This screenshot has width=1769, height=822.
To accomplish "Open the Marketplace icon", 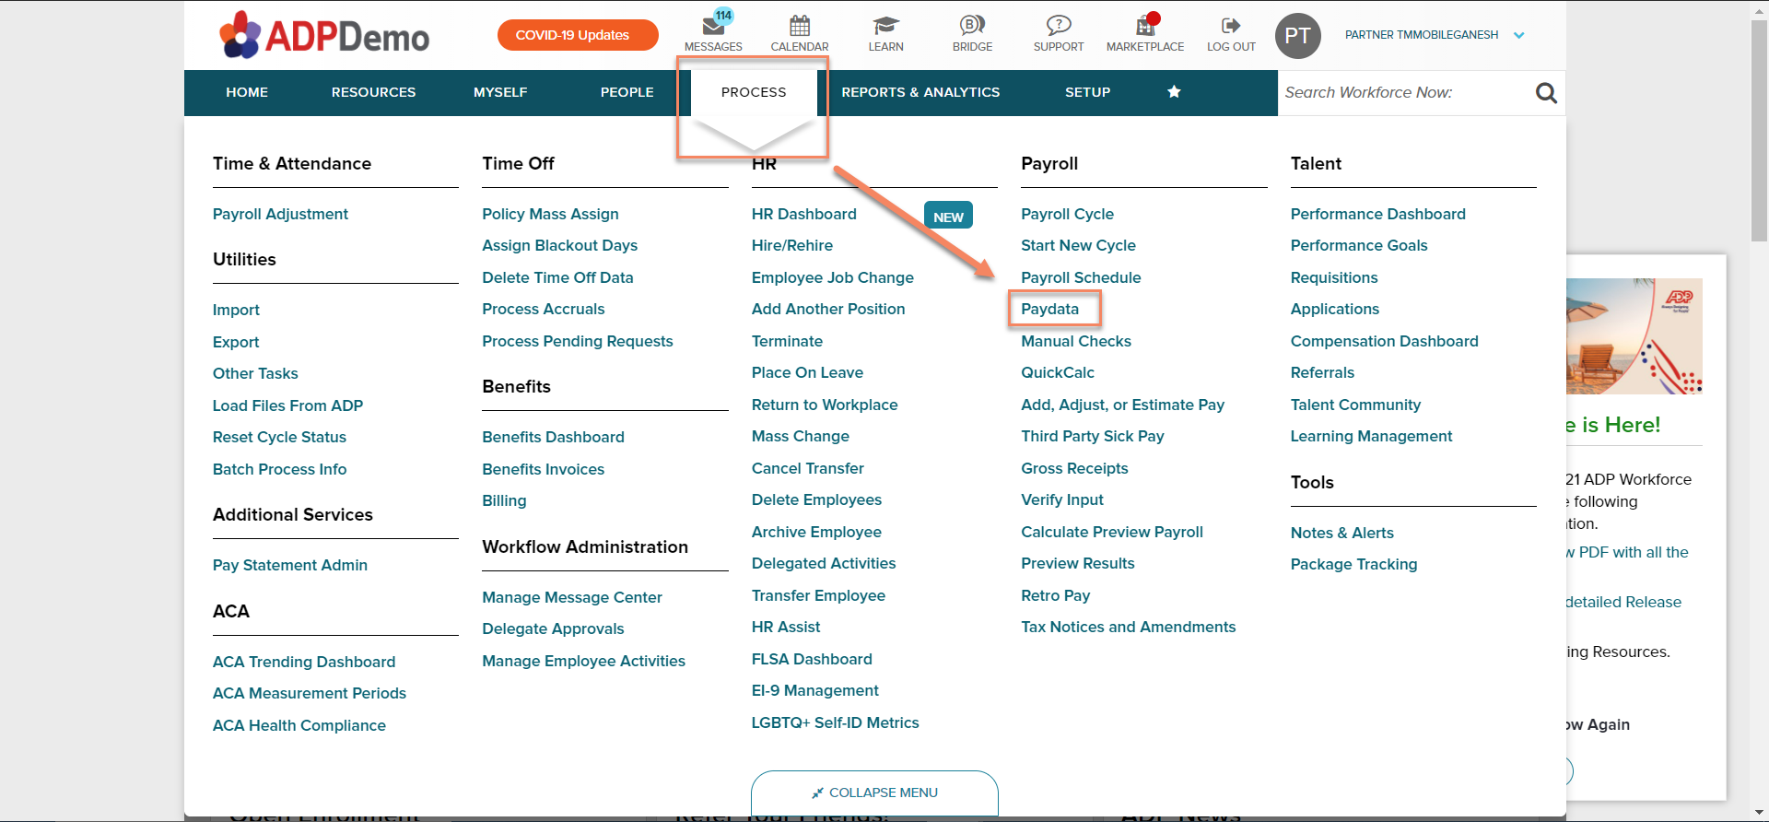I will tap(1145, 26).
